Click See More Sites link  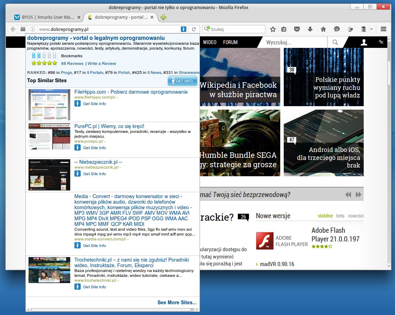(177, 303)
